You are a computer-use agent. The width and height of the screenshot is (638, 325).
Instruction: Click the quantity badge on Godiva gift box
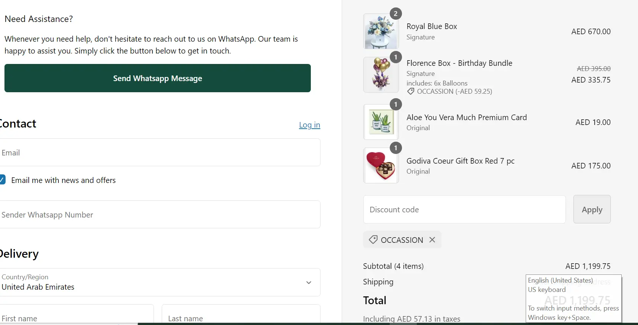pos(396,148)
